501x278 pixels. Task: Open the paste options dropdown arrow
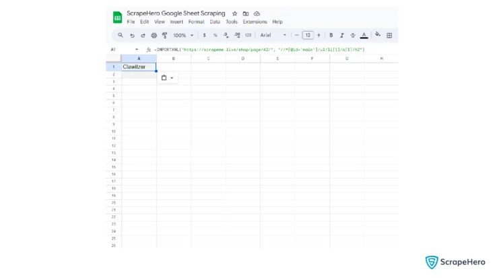click(x=172, y=78)
